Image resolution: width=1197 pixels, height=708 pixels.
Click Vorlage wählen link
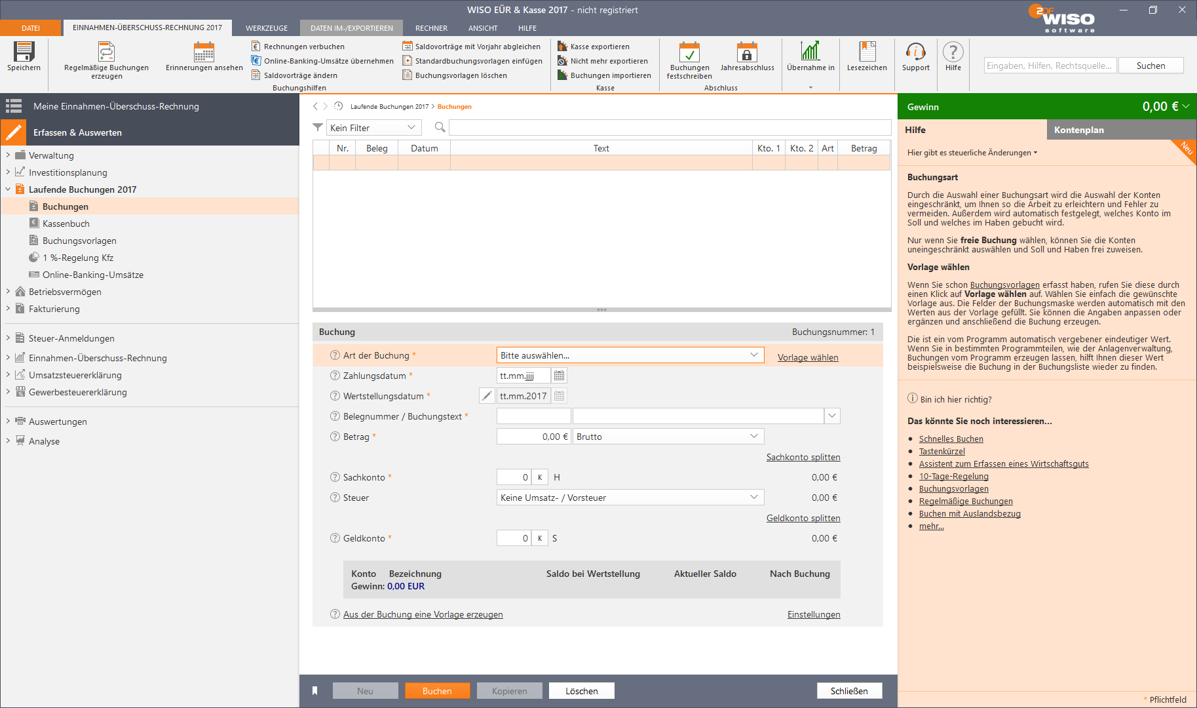point(808,357)
